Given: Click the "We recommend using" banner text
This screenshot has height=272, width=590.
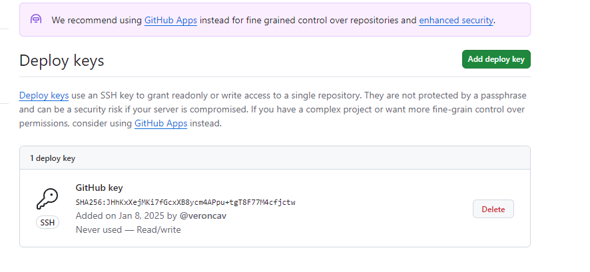Looking at the screenshot, I should (97, 20).
